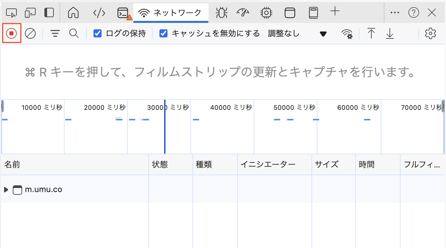Screen dimensions: 446x248
Task: Open network conditions Wi-Fi gear icon
Action: pyautogui.click(x=347, y=34)
